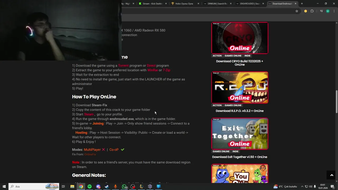Click the page's vertical scrollbar thumb
Screen dimensions: 338x190
point(336,102)
